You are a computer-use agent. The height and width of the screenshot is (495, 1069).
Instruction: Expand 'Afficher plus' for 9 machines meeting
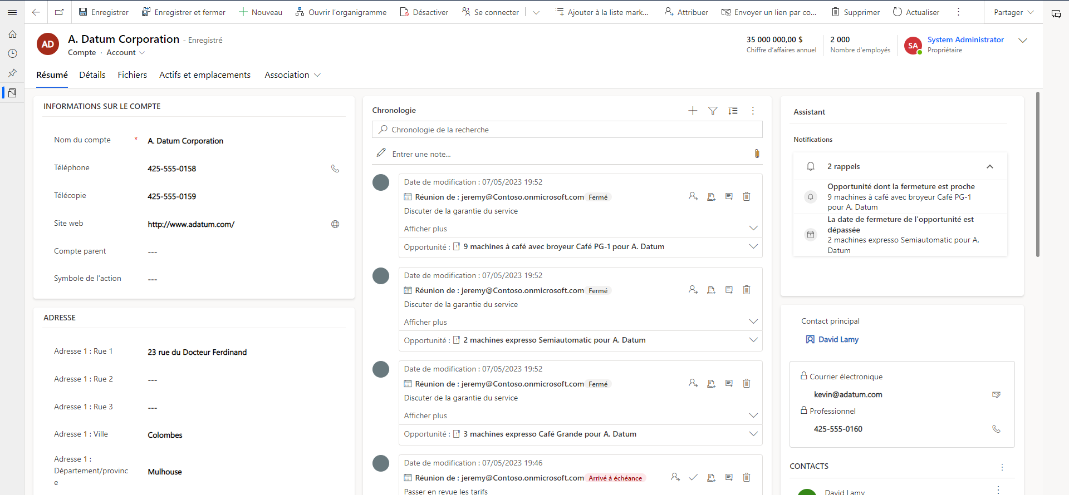(x=753, y=228)
